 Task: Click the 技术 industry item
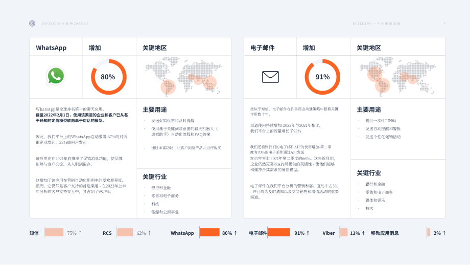click(x=369, y=208)
